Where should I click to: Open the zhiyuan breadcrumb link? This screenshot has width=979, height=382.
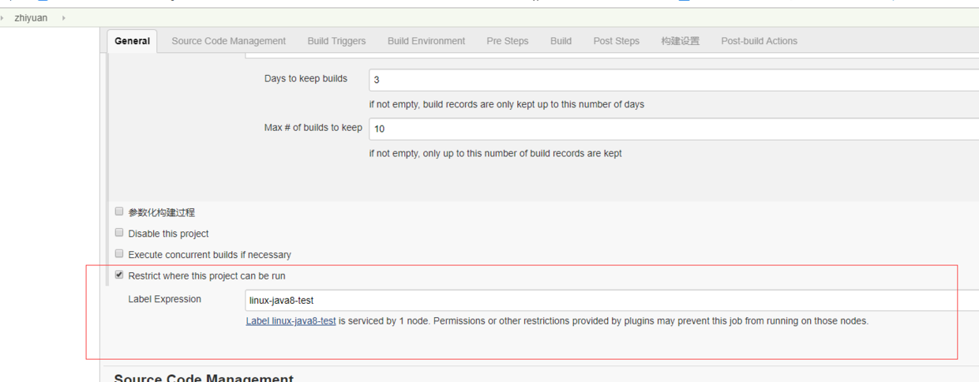click(31, 17)
